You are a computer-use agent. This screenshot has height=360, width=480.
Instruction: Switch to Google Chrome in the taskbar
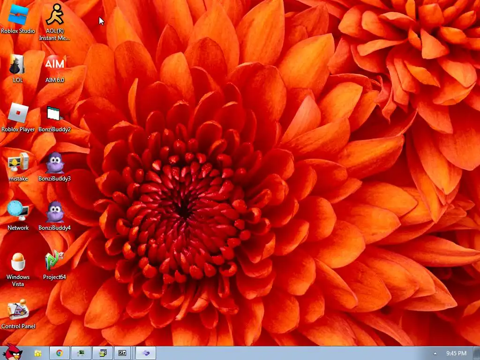point(59,353)
